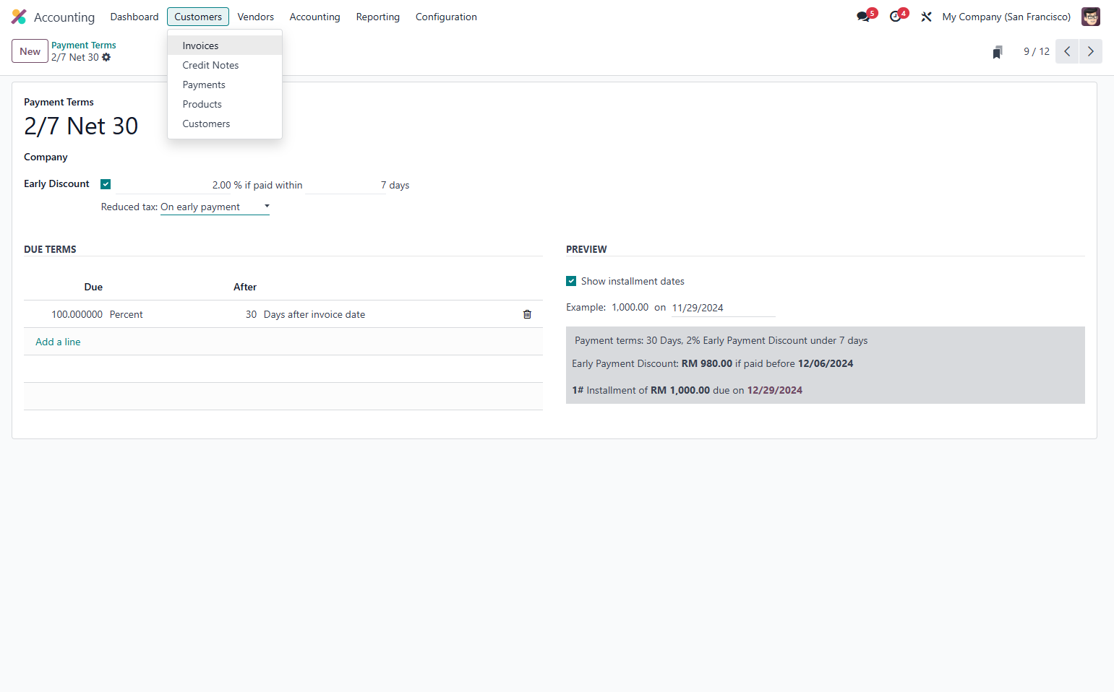Toggle Show installment dates checkbox
1114x692 pixels.
(571, 281)
